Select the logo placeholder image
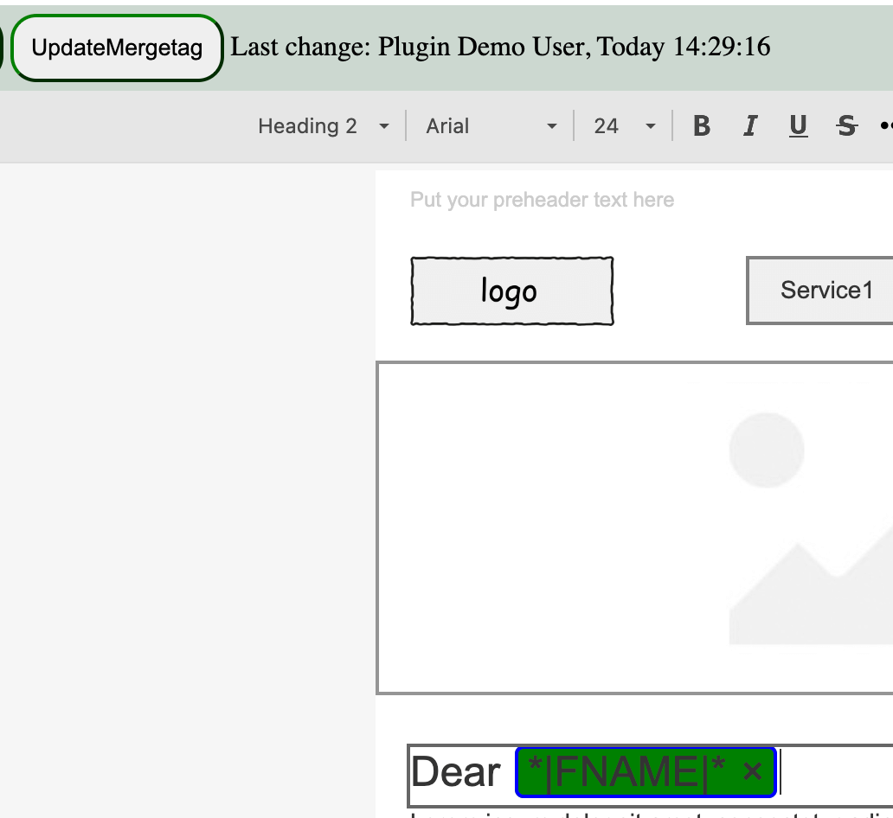The height and width of the screenshot is (818, 893). coord(511,291)
